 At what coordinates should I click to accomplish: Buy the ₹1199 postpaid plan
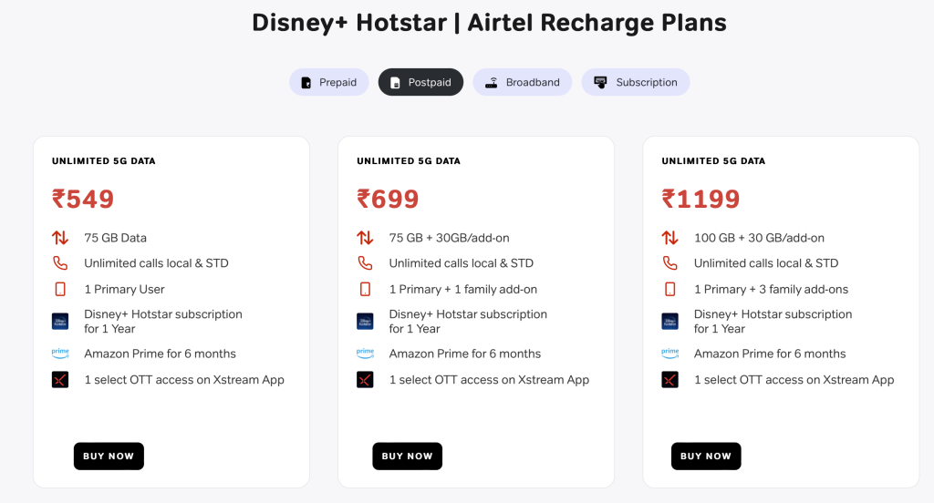pyautogui.click(x=706, y=456)
